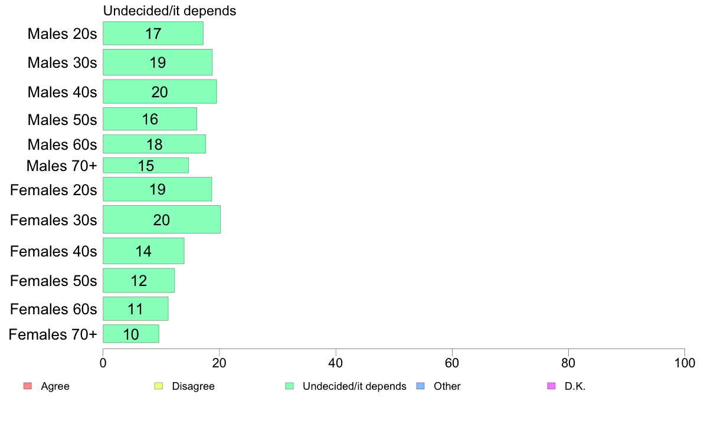Click the Females 60s bar showing 11
The image size is (701, 434).
click(136, 308)
